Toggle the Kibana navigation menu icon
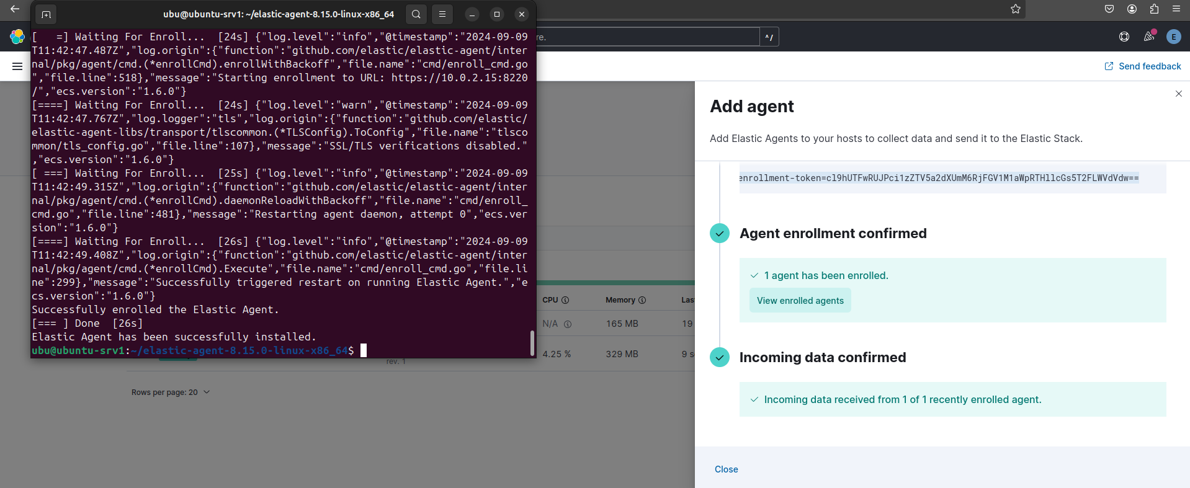 point(17,66)
